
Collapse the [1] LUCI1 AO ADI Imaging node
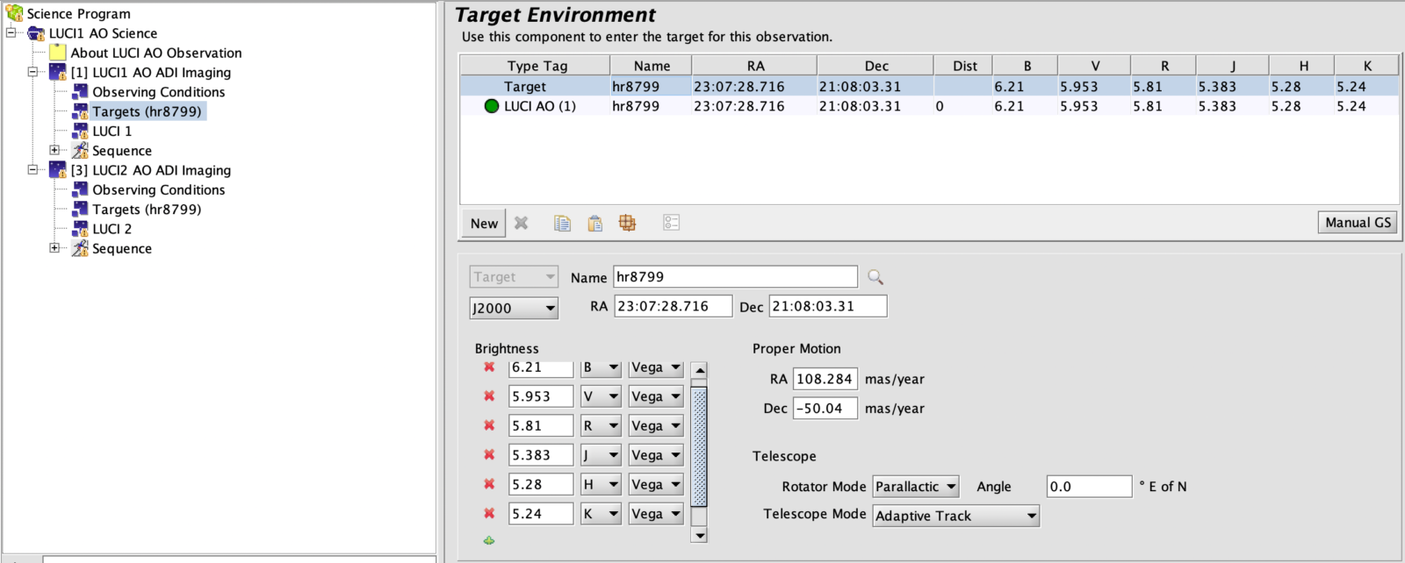[x=32, y=72]
